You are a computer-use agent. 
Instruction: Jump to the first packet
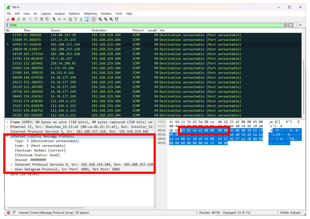pyautogui.click(x=76, y=19)
